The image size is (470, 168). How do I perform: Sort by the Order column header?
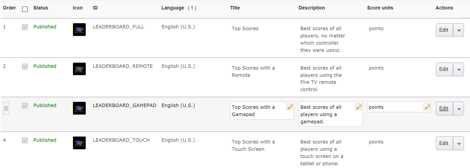9,8
